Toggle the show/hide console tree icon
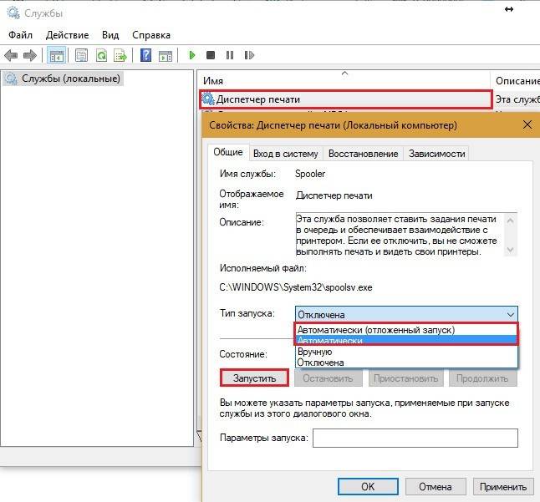Screen dimensions: 540x502 (56, 55)
